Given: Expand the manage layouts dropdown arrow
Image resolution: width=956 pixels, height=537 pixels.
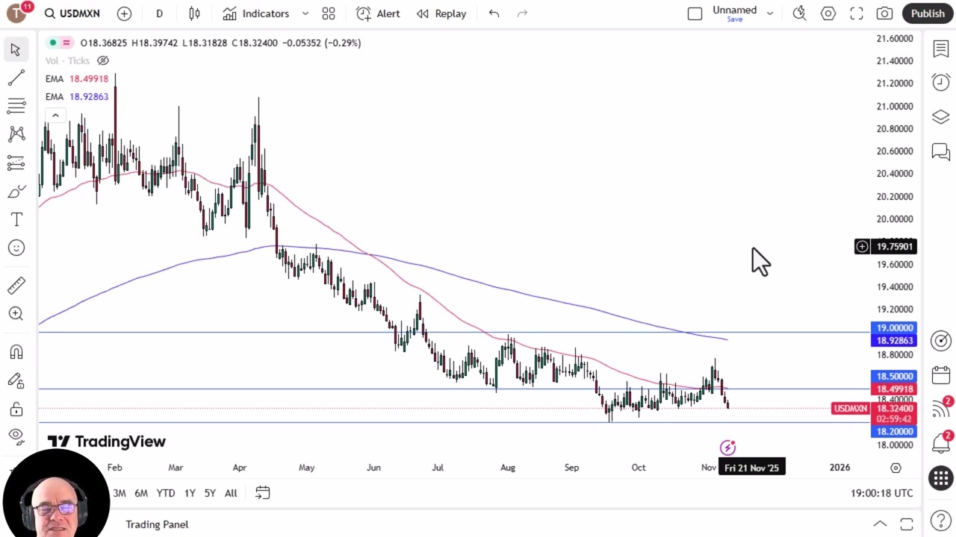Looking at the screenshot, I should point(770,13).
